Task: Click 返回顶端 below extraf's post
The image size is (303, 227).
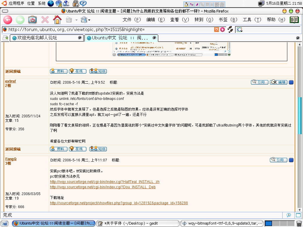Action: (x=13, y=149)
